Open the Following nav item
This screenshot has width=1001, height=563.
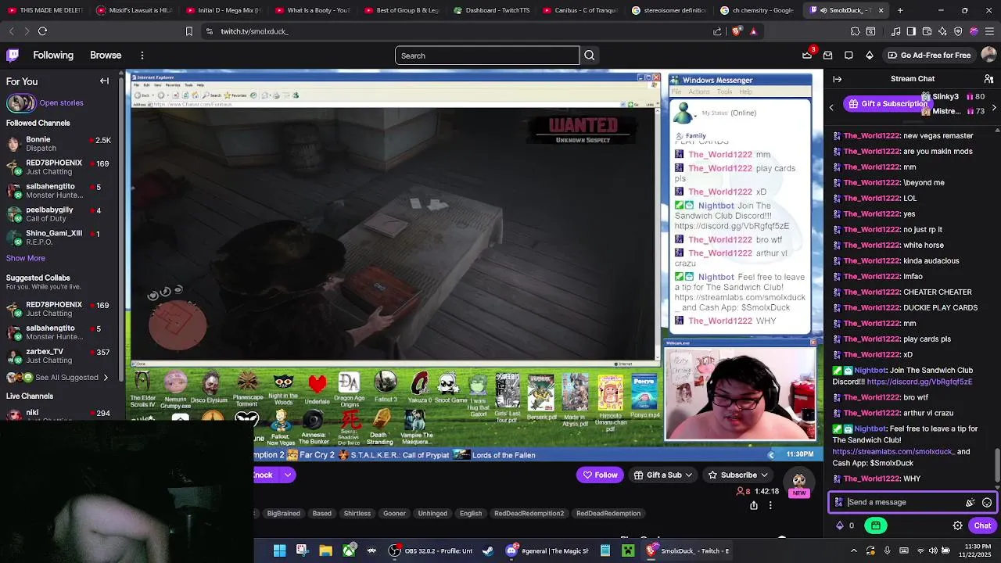click(x=53, y=56)
